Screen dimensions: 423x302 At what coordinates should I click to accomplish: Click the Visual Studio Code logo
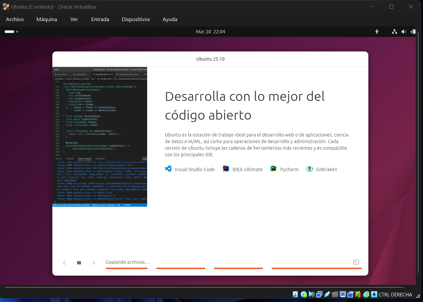(x=168, y=169)
